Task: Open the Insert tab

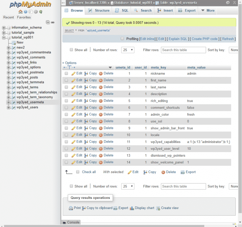Action: click(x=165, y=10)
